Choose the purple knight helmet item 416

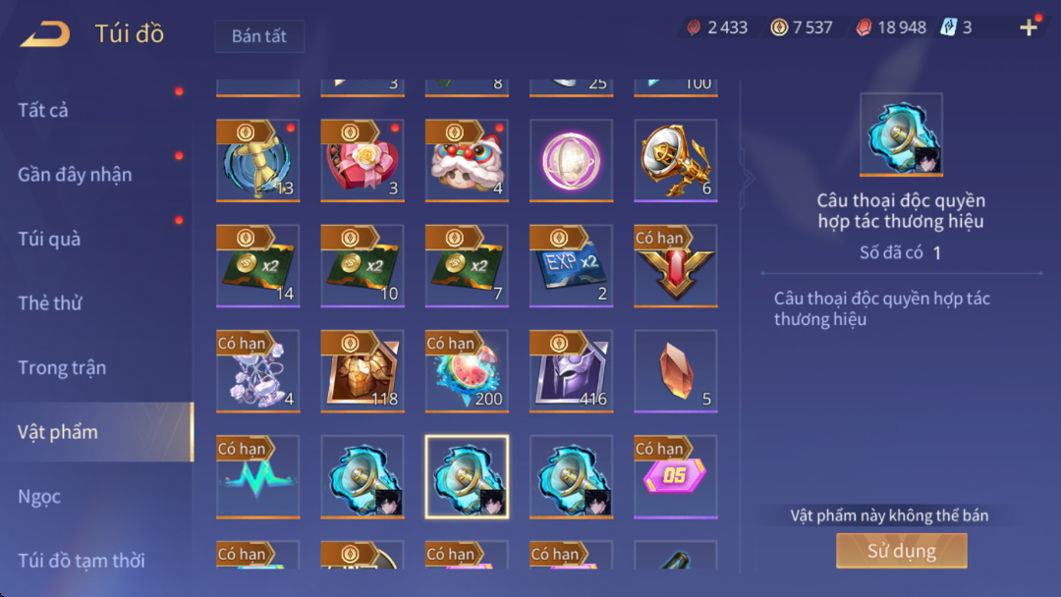click(x=571, y=371)
